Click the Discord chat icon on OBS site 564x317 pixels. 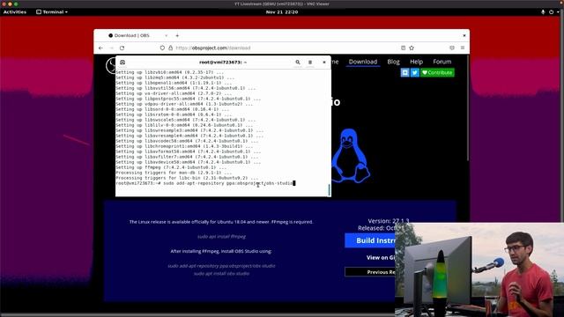(x=405, y=72)
